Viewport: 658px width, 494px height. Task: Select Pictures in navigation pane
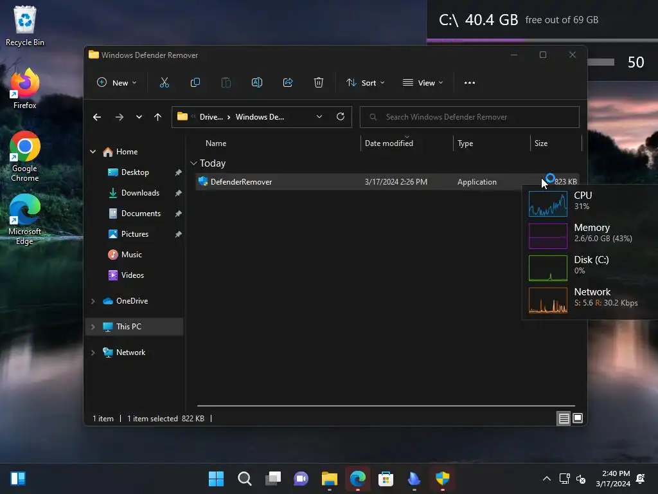135,234
